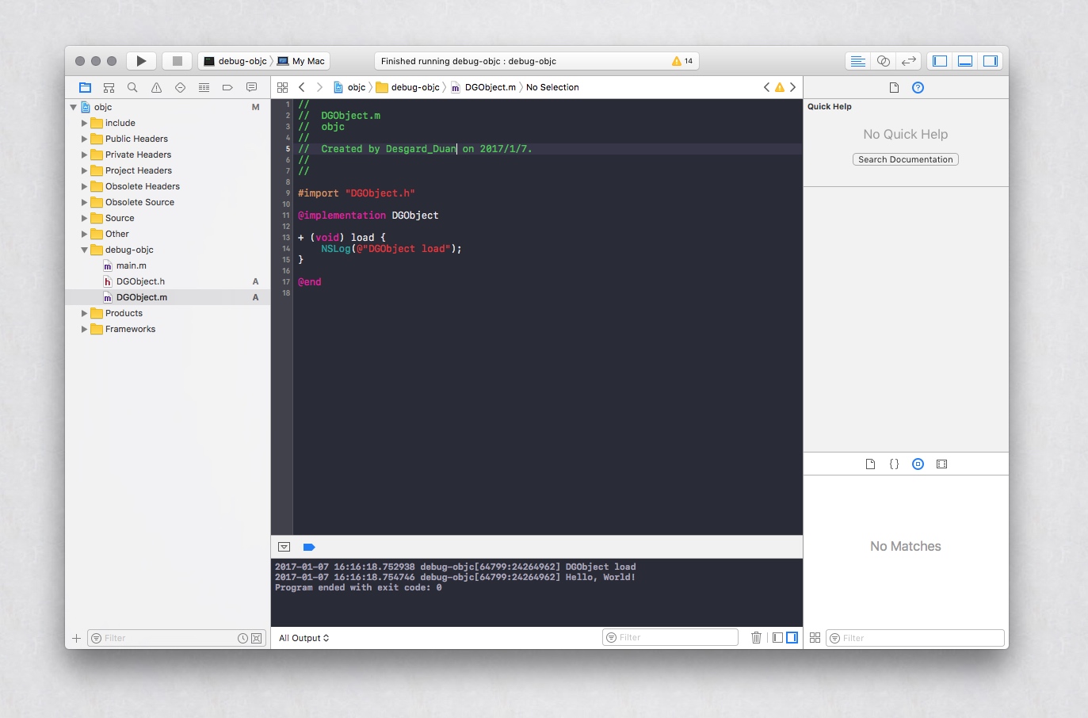Show the Quick Help inspector
Viewport: 1088px width, 718px height.
(918, 87)
